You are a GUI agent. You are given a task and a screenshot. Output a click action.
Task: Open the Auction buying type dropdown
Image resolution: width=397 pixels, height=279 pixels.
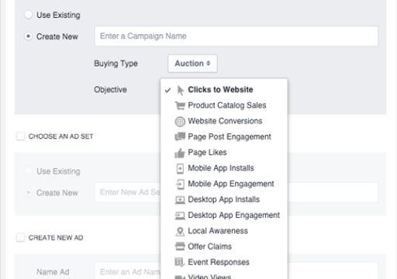click(192, 64)
